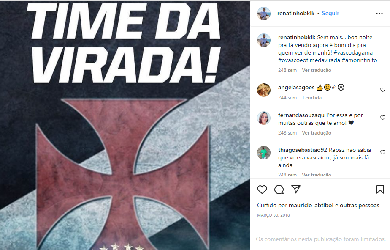Open mauricio_abtibol profile from likes line
Image resolution: width=390 pixels, height=250 pixels.
pyautogui.click(x=311, y=206)
